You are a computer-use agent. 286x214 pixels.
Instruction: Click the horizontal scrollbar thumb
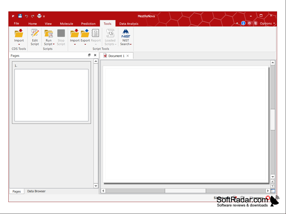click(185, 191)
